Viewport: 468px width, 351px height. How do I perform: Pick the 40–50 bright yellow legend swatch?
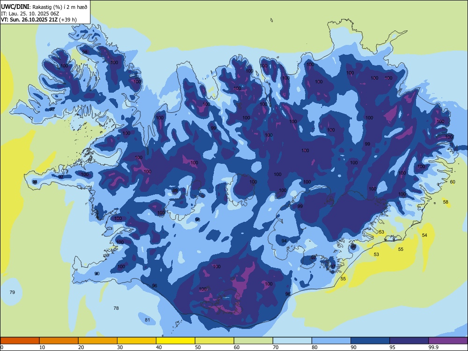(x=175, y=341)
